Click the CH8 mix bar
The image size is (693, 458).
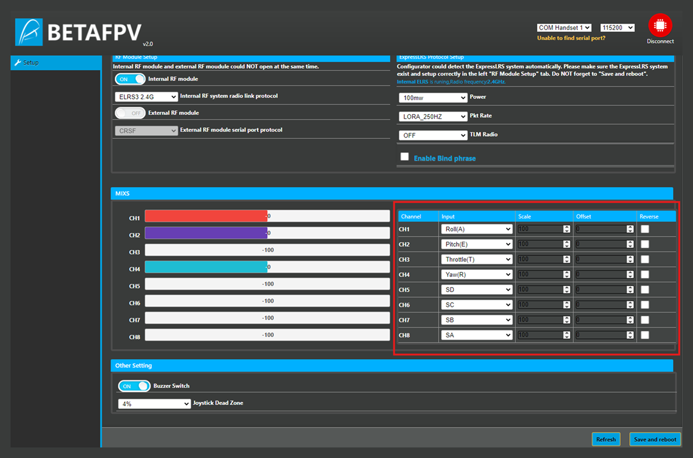click(x=267, y=335)
